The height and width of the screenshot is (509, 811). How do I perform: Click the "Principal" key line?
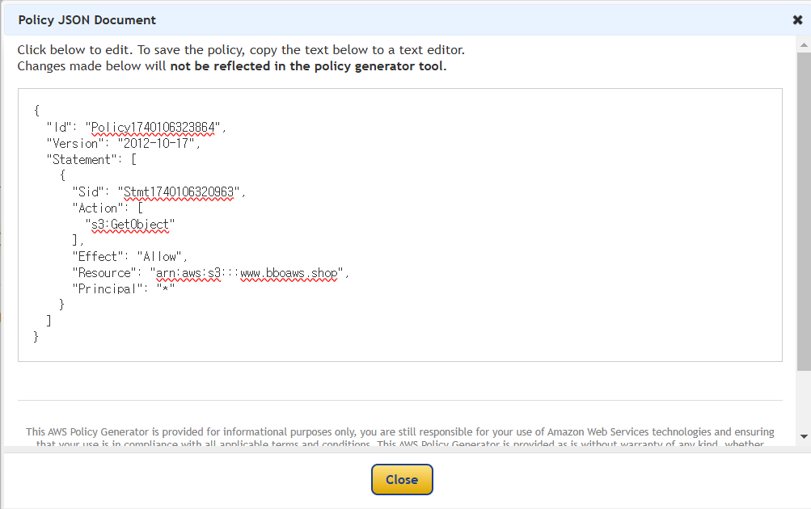tap(124, 289)
